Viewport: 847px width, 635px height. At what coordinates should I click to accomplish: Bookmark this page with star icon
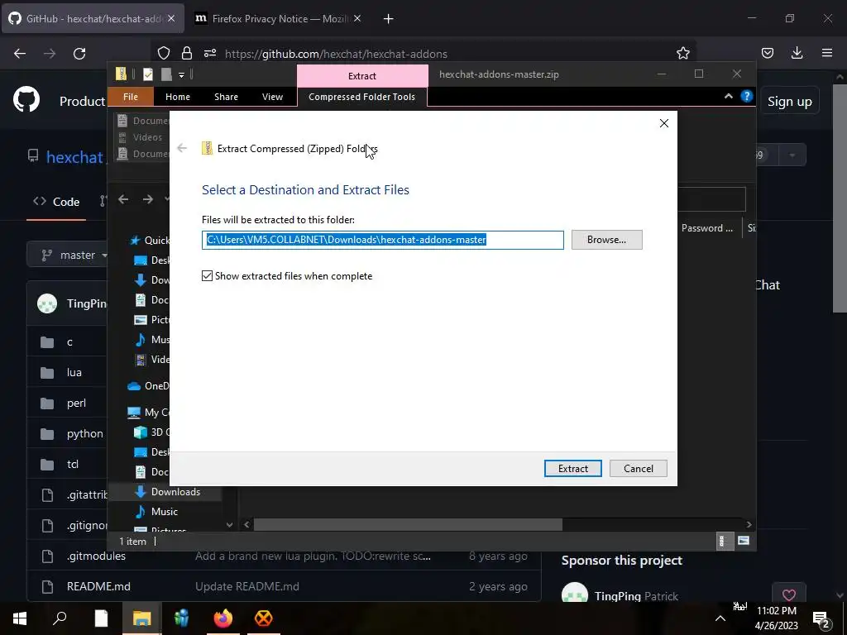click(682, 53)
